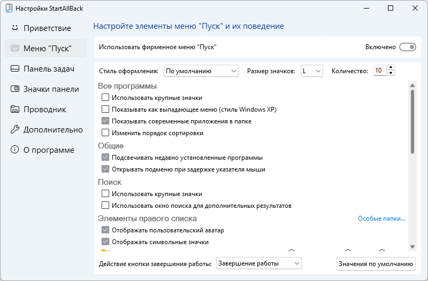Toggle the Включено switch
The height and width of the screenshot is (281, 428).
408,47
